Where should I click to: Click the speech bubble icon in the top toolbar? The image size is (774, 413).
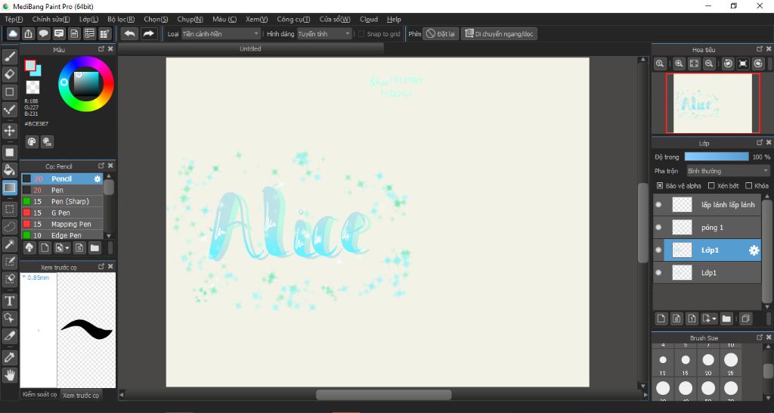click(x=43, y=33)
